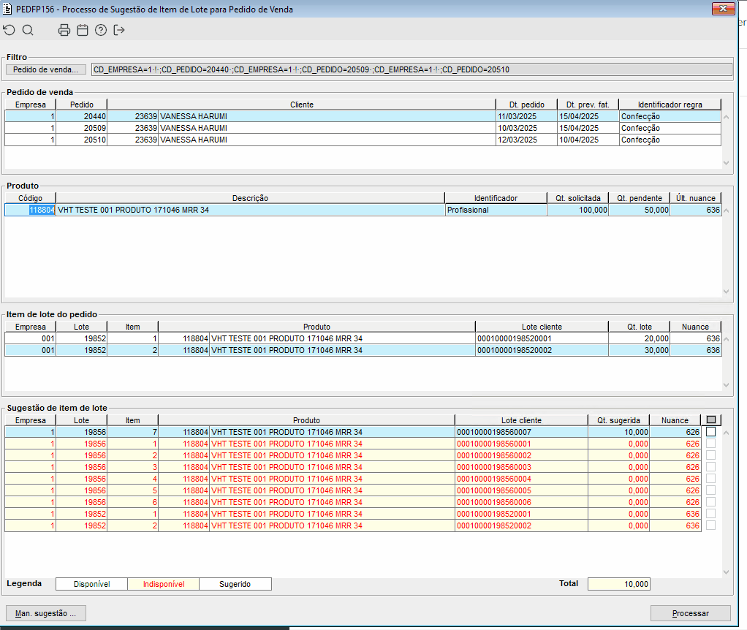This screenshot has height=630, width=747.
Task: Click the 10/03/2025 order date cell
Action: 526,128
